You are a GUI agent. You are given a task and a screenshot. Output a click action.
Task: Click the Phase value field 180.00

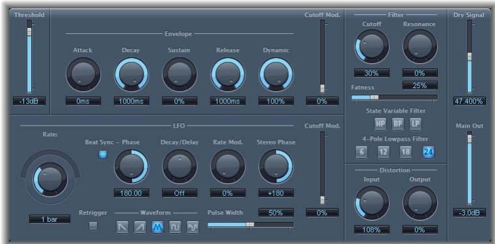click(131, 193)
